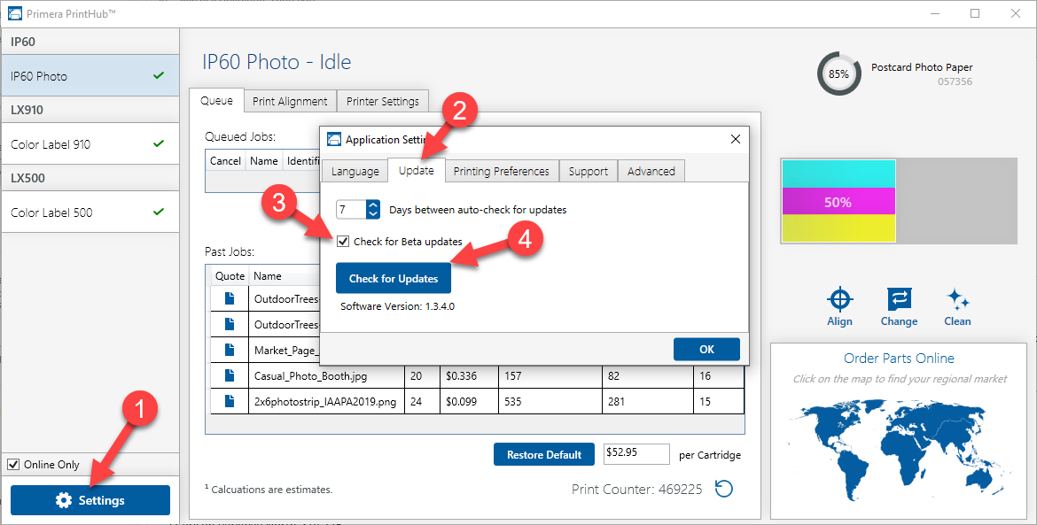Click the magenta 50% ink level bar

(838, 202)
